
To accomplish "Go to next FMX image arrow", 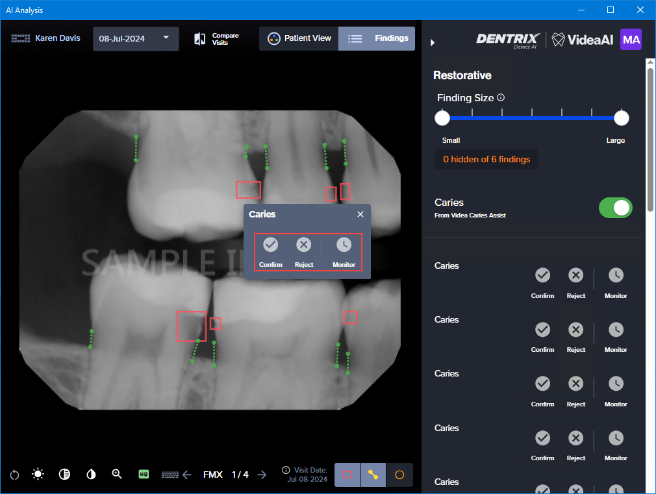I will 262,475.
